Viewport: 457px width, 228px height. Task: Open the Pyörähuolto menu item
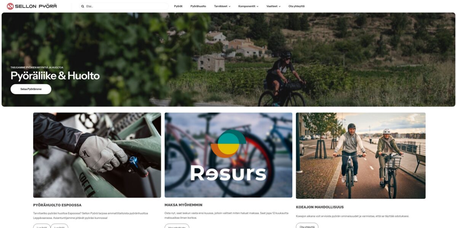198,6
